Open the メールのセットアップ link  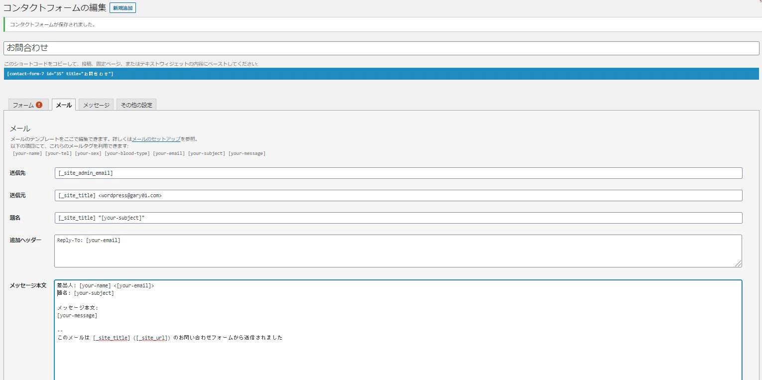(156, 139)
